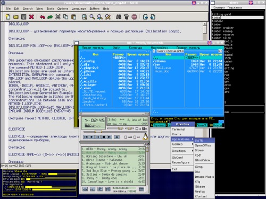Click the scissors Cut icon in SciTE
Image resolution: width=266 pixels, height=199 pixels.
(58, 17)
